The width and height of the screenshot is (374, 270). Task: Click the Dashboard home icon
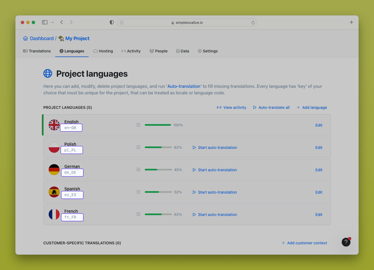(x=26, y=38)
